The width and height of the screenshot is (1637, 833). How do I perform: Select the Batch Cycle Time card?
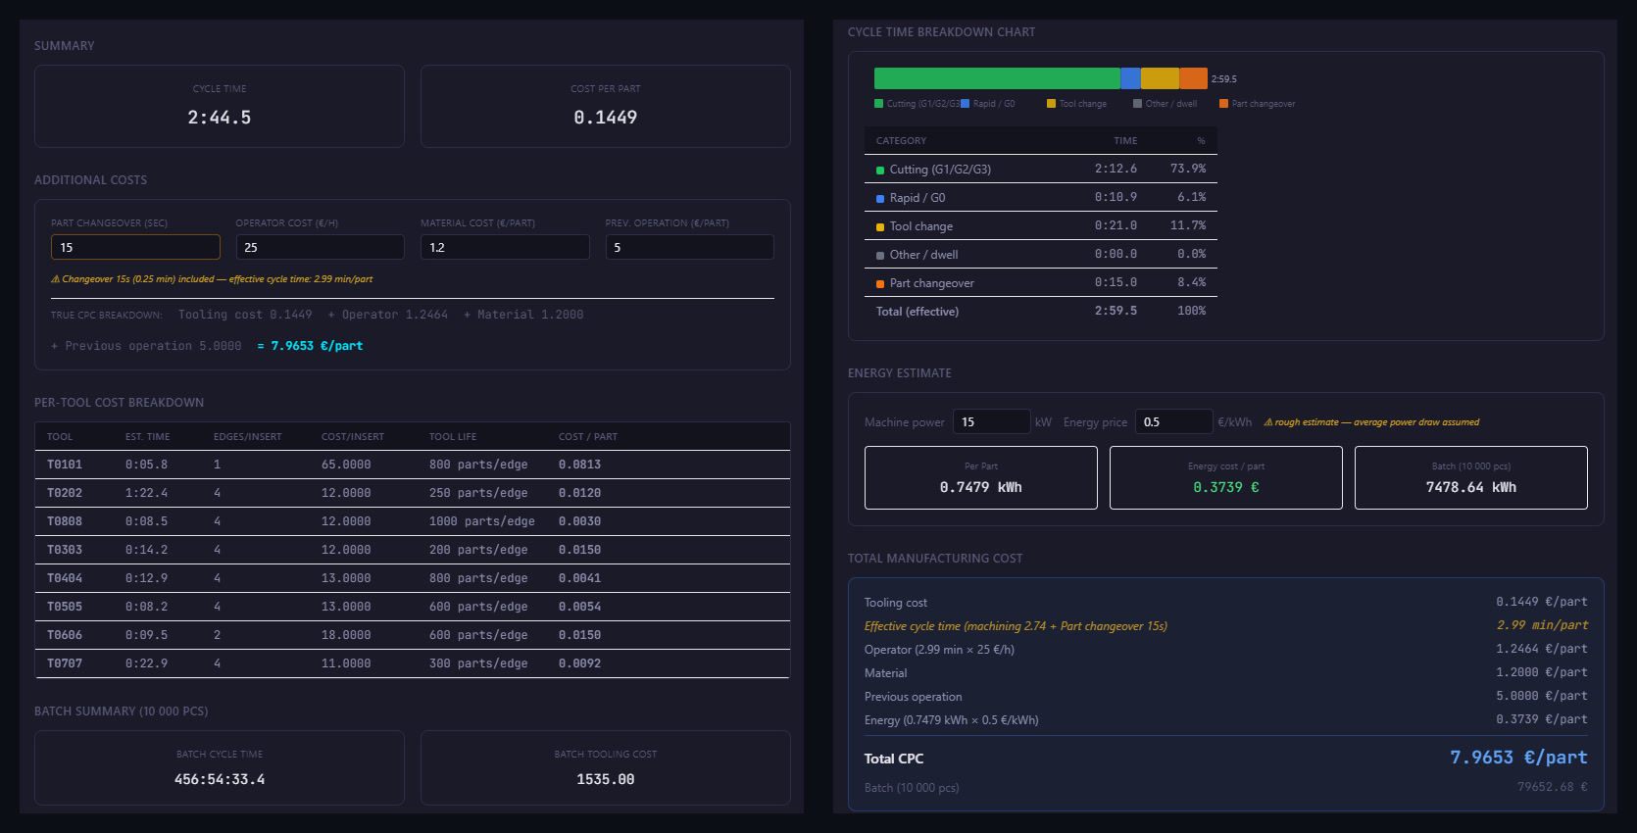[220, 767]
